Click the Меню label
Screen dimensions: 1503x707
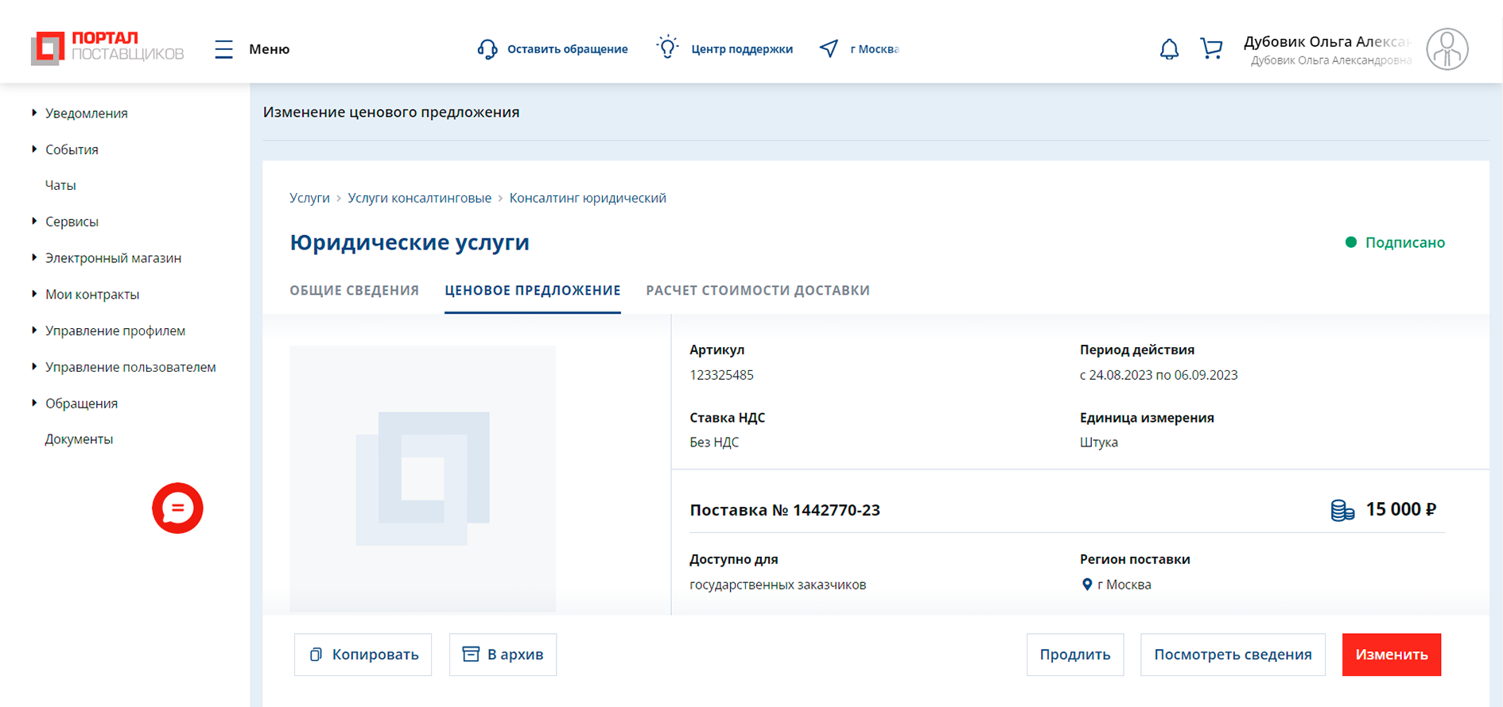point(269,49)
